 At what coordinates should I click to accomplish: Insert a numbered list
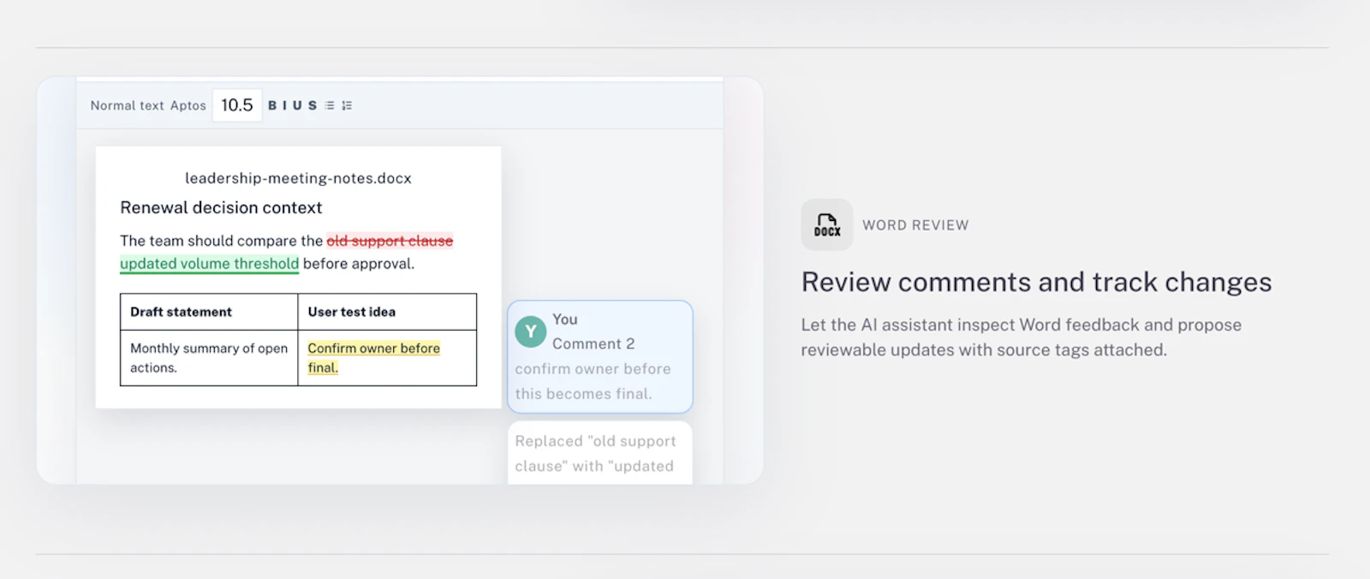[347, 105]
